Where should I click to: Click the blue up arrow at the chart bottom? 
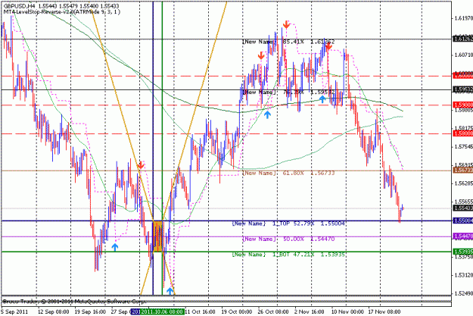pos(170,291)
